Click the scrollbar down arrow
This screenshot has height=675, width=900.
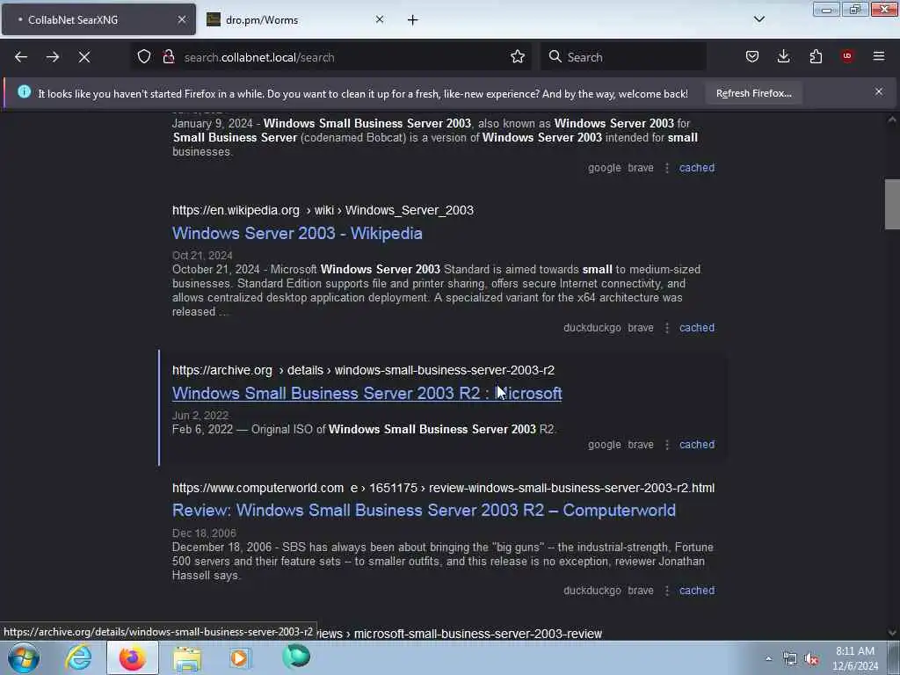(892, 633)
